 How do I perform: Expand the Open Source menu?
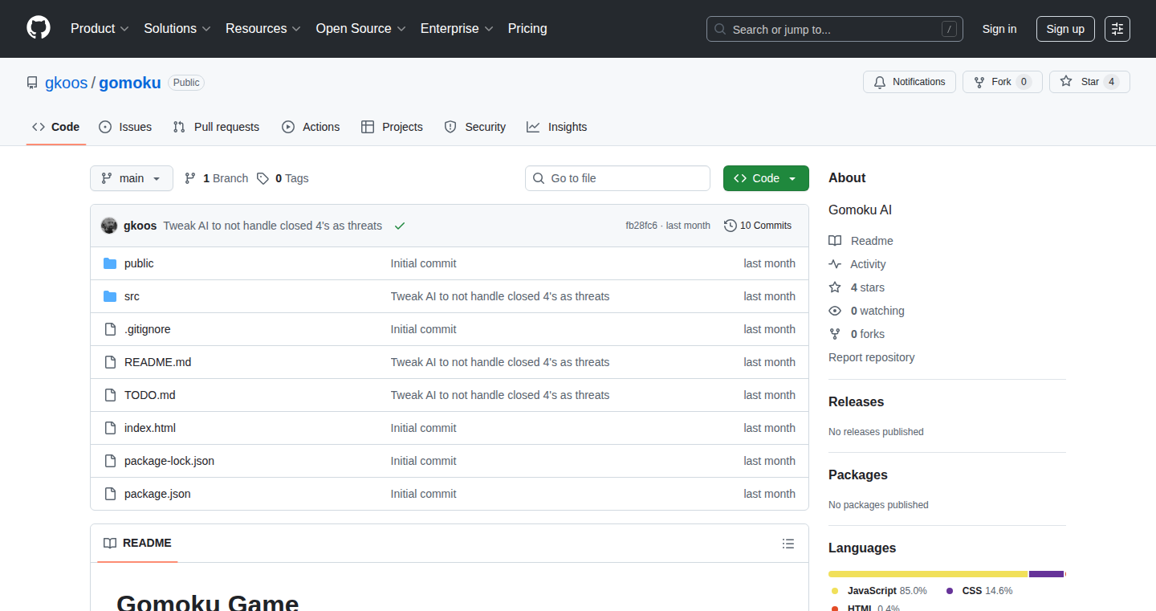tap(361, 29)
